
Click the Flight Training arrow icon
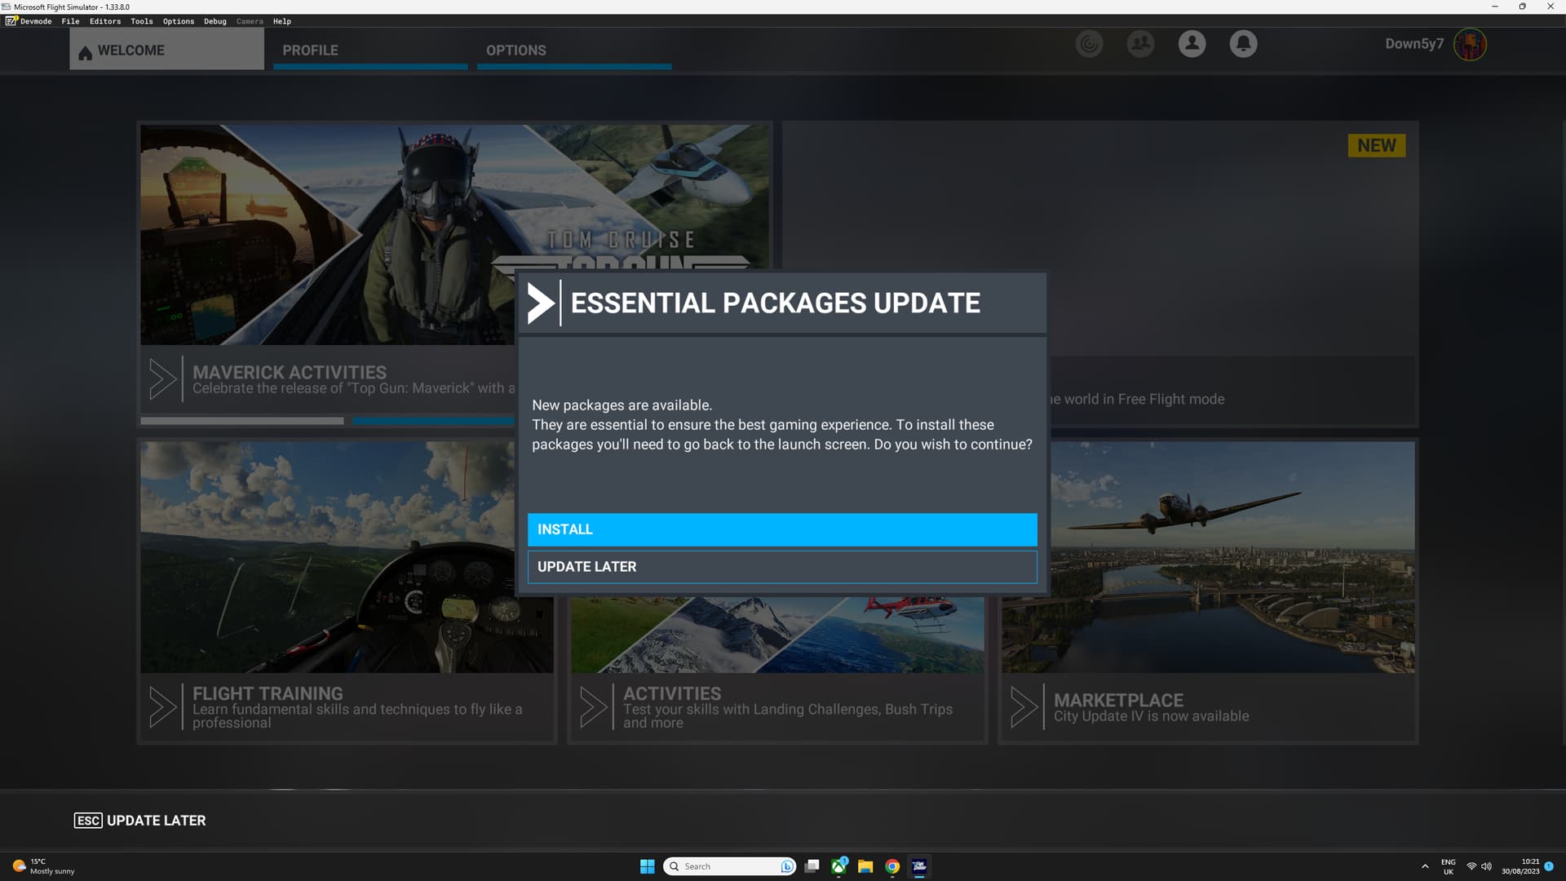tap(162, 706)
